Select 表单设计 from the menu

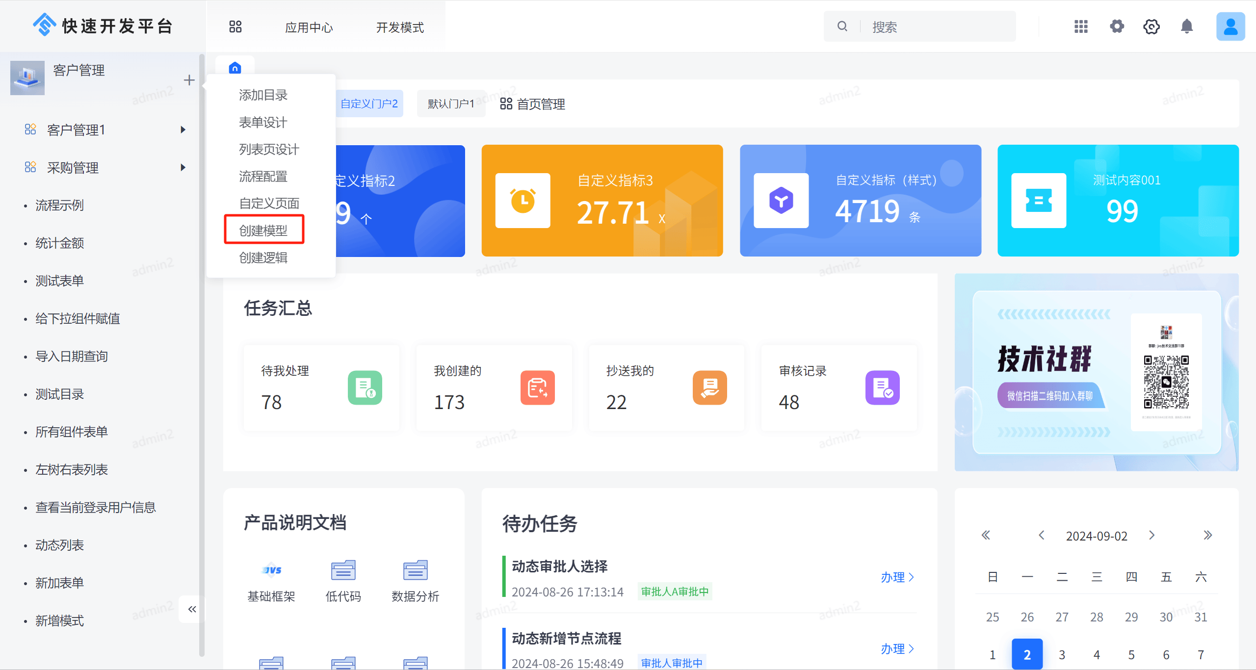tap(263, 122)
